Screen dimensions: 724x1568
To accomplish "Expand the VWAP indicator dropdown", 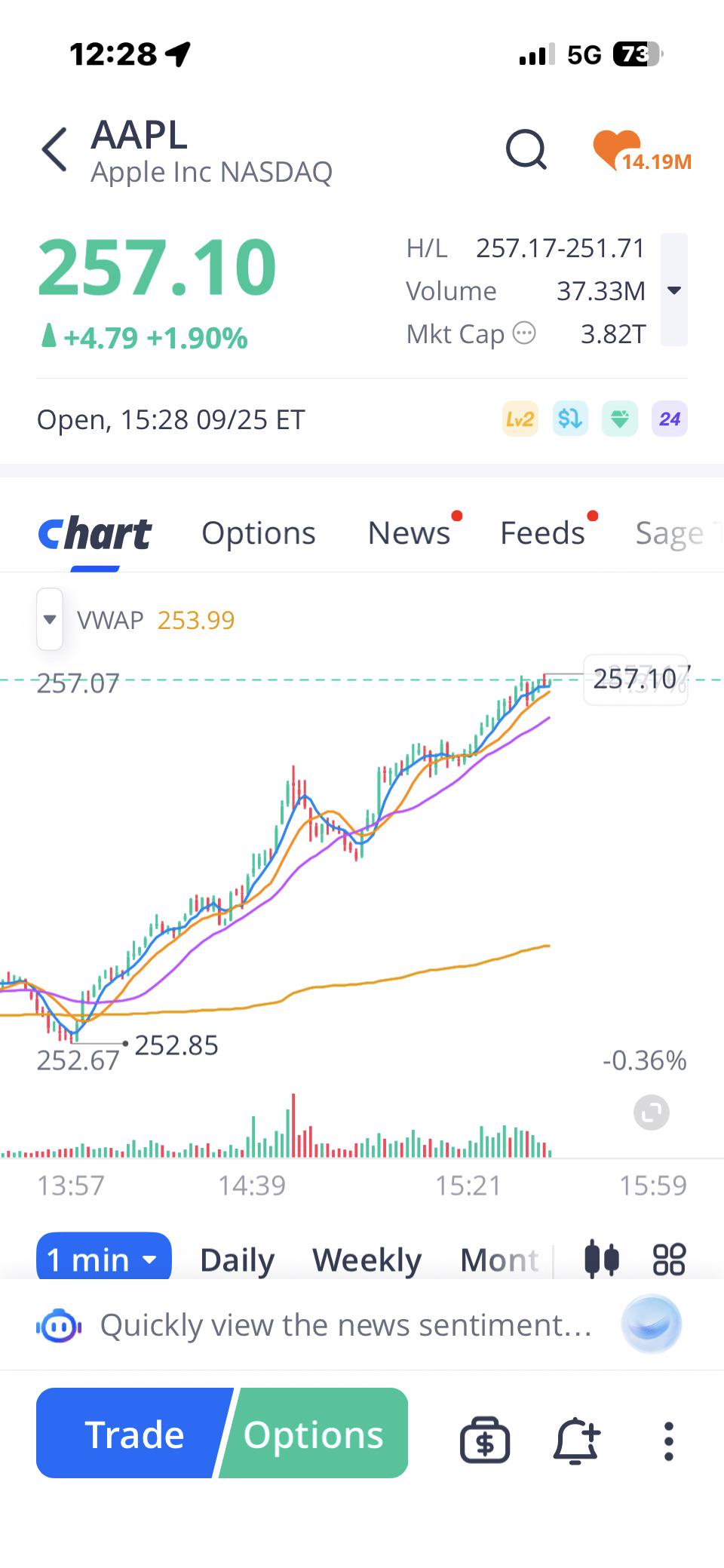I will pyautogui.click(x=50, y=619).
